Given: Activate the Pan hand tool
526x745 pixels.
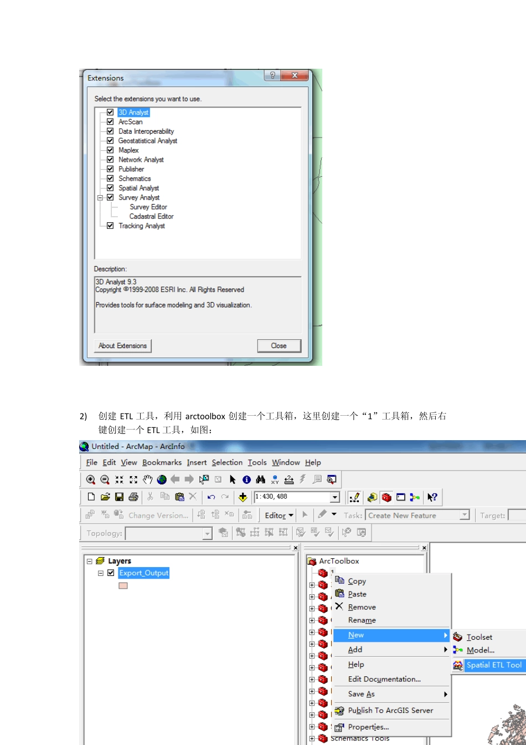Looking at the screenshot, I should point(147,479).
